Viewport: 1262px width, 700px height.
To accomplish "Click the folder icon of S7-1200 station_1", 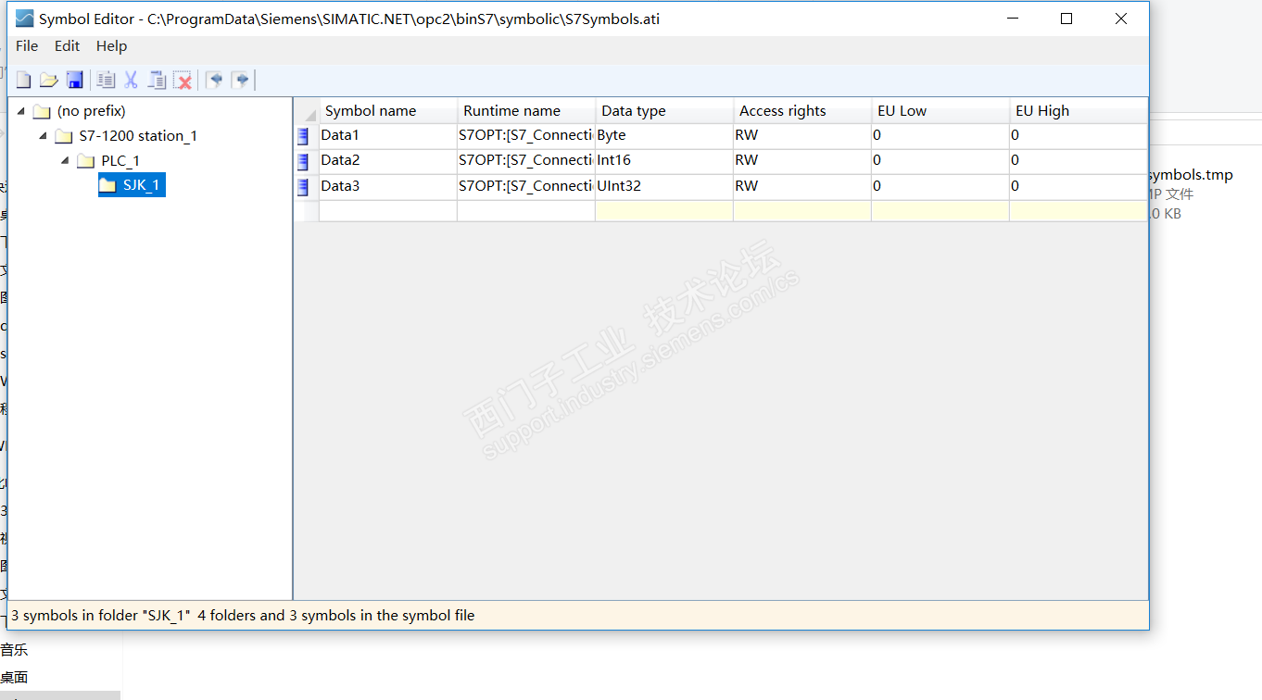I will (x=64, y=136).
